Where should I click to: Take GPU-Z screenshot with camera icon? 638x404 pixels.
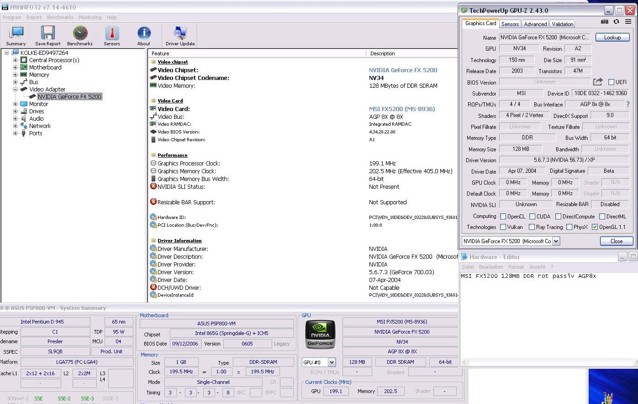[604, 21]
